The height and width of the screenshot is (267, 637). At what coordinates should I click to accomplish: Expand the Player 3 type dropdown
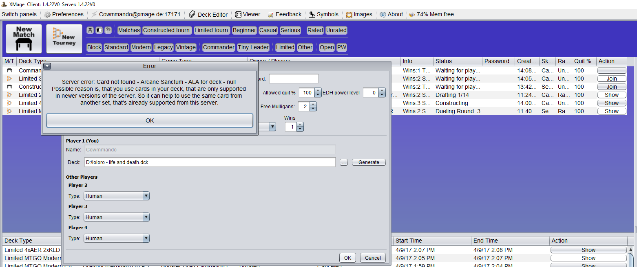click(x=146, y=217)
